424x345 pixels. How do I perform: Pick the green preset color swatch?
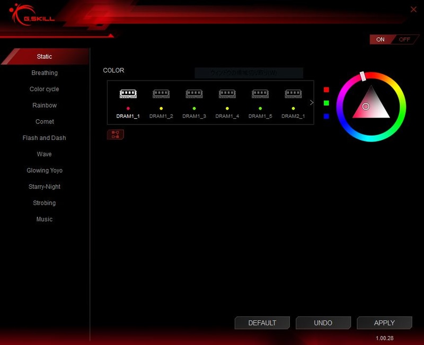(x=325, y=102)
